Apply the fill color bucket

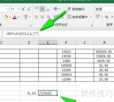pyautogui.click(x=6, y=17)
